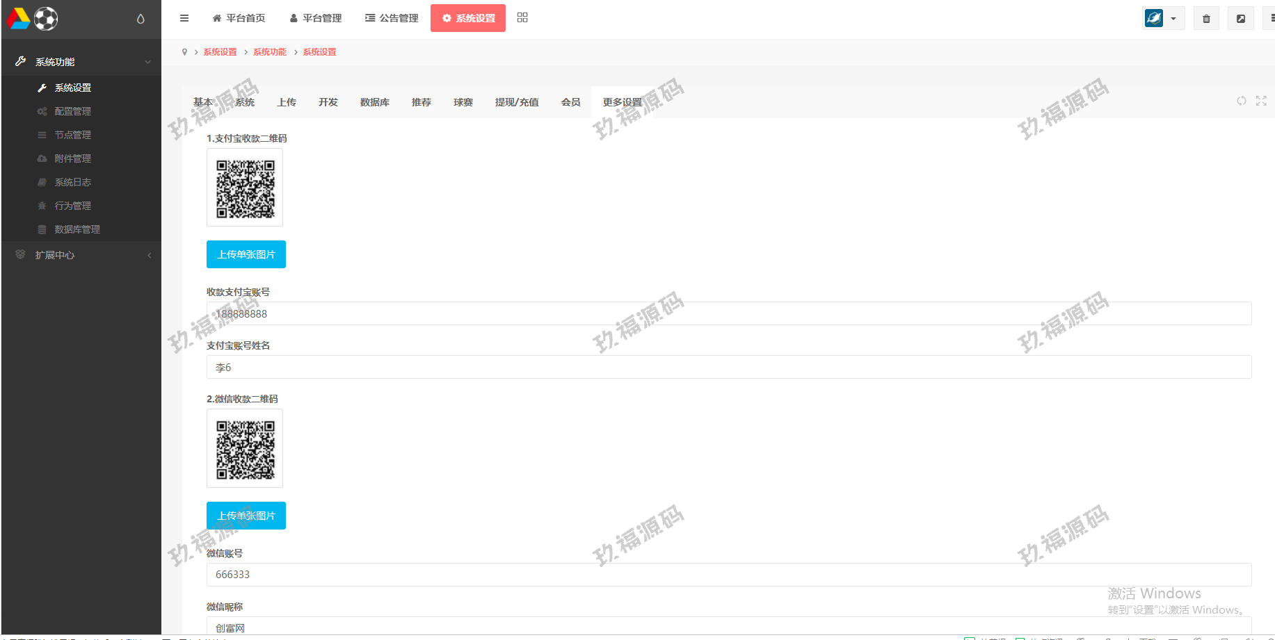Image resolution: width=1275 pixels, height=640 pixels.
Task: Select 配置管理 in sidebar
Action: (x=72, y=111)
